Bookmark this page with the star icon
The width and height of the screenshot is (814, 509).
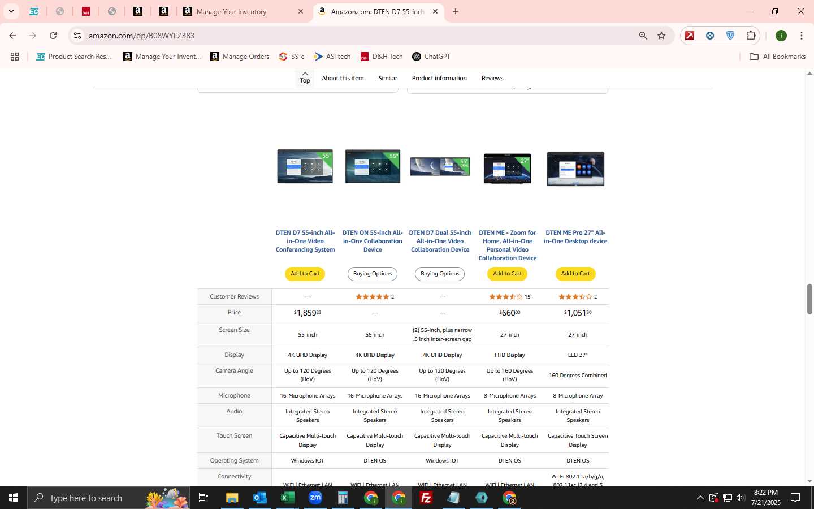coord(661,36)
